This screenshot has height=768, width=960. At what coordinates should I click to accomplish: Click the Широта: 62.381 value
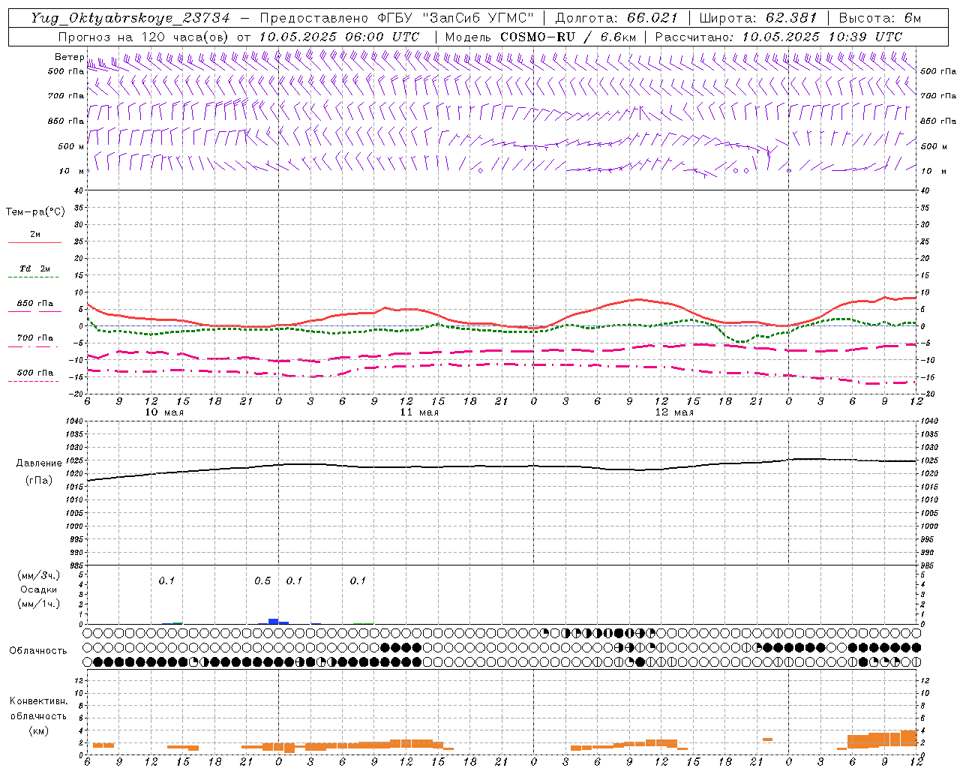point(757,18)
